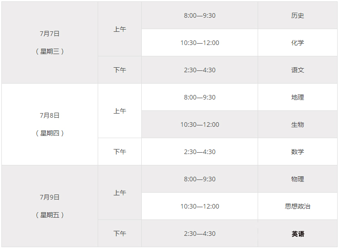Click the 数学 subject cell
This screenshot has height=249, width=339.
pyautogui.click(x=298, y=152)
